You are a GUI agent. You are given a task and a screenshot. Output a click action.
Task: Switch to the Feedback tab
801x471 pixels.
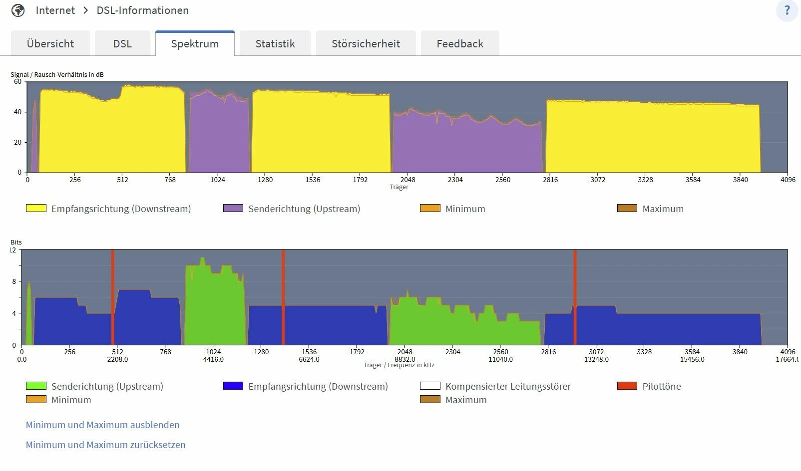pyautogui.click(x=460, y=43)
